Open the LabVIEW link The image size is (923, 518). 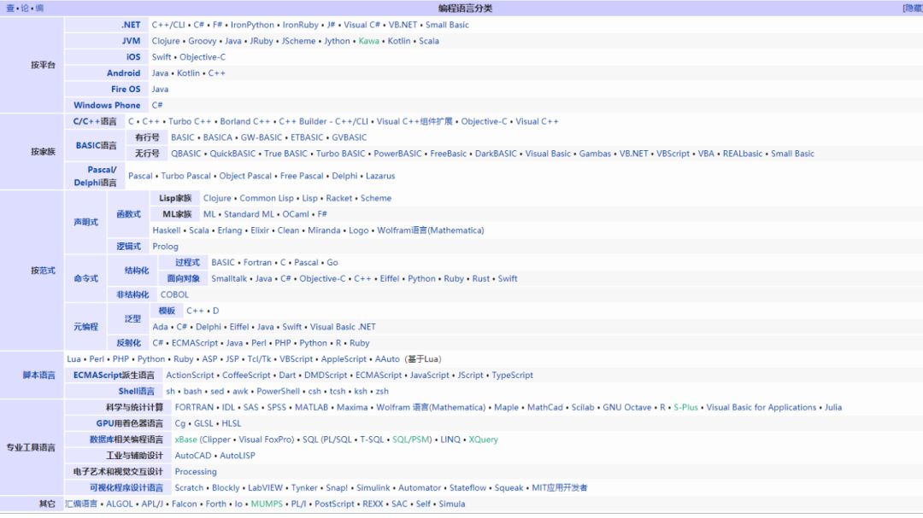tap(265, 488)
